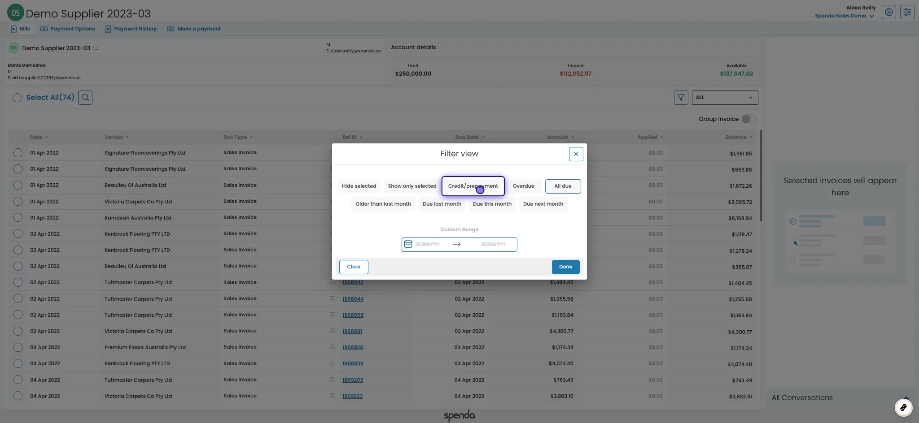
Task: Choose the Due this month filter
Action: pos(492,204)
